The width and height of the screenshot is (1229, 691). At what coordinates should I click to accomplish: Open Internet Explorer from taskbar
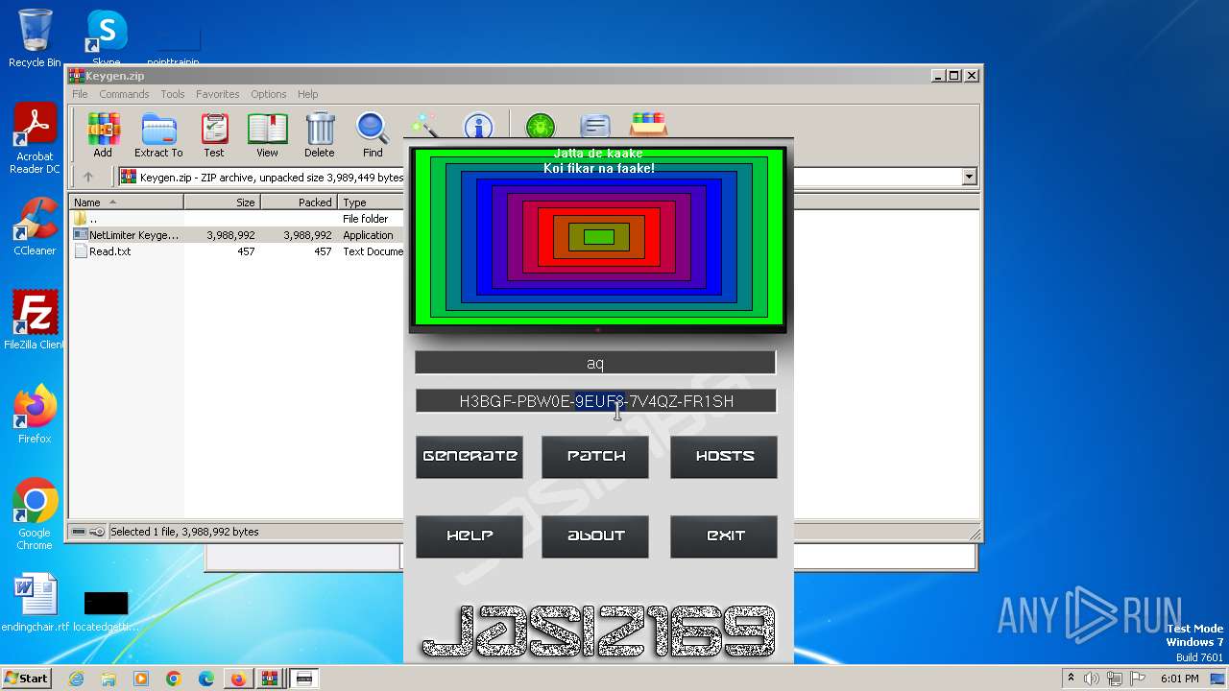pyautogui.click(x=76, y=679)
